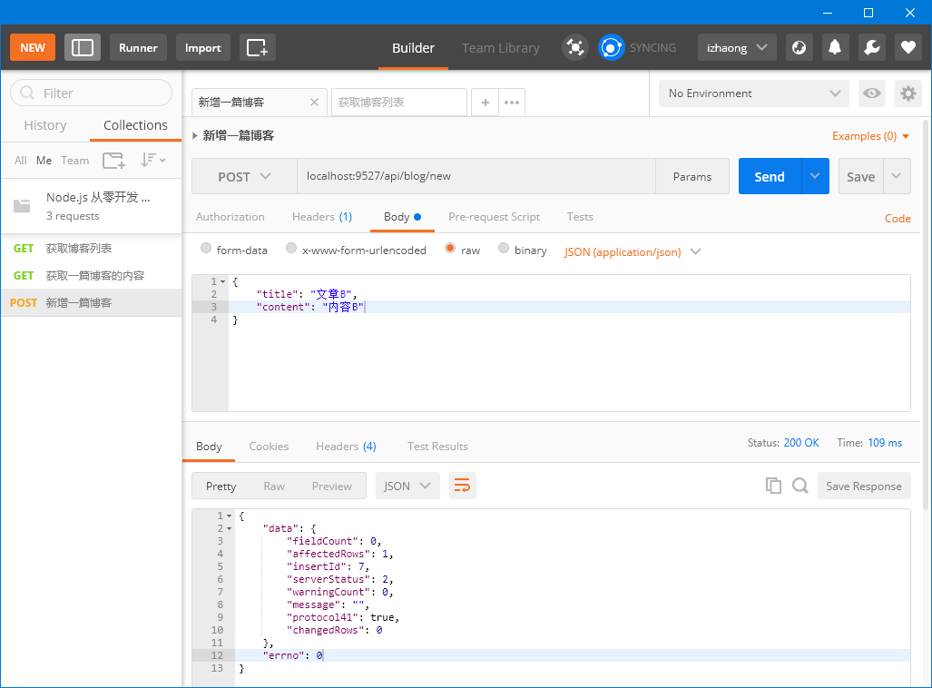Select the form-data radio option
Viewport: 932px width, 688px height.
point(206,248)
